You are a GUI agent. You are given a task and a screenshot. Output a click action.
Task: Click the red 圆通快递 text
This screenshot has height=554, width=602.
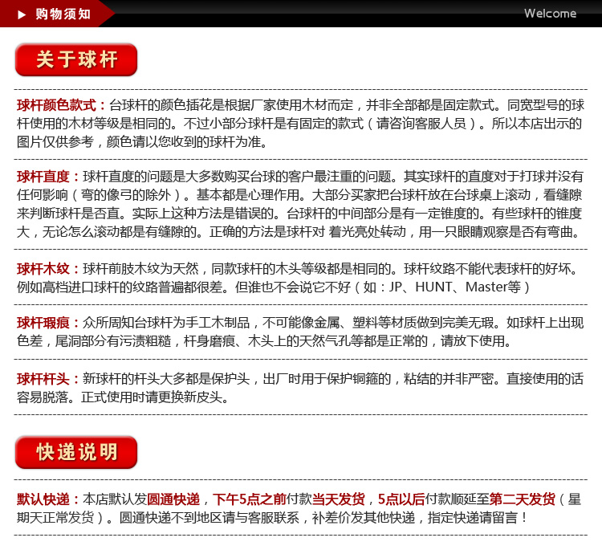(173, 499)
